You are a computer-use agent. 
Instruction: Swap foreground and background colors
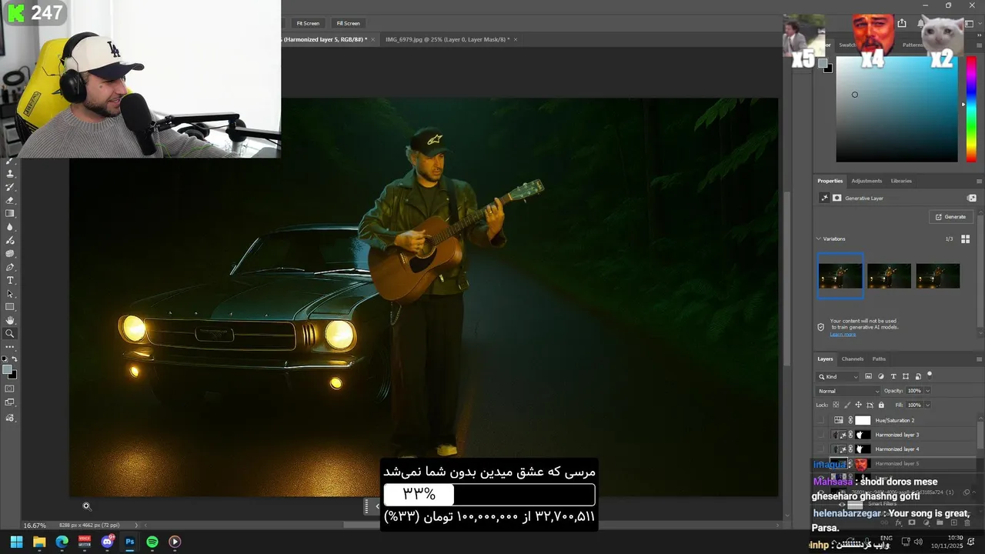point(14,359)
